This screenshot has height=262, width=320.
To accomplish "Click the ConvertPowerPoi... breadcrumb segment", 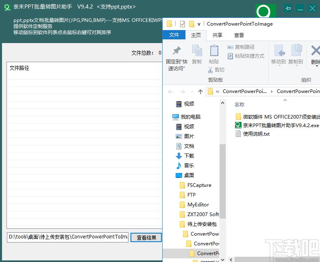I will pos(245,91).
